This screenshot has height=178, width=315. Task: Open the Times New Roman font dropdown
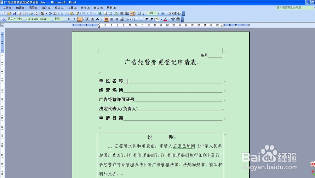tap(52, 19)
